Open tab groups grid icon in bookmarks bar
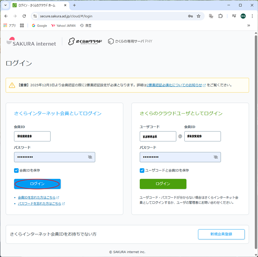258x257 pixels. [22, 25]
